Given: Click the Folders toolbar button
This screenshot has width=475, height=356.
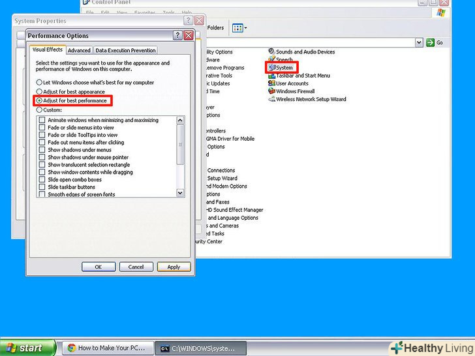Looking at the screenshot, I should pos(215,28).
